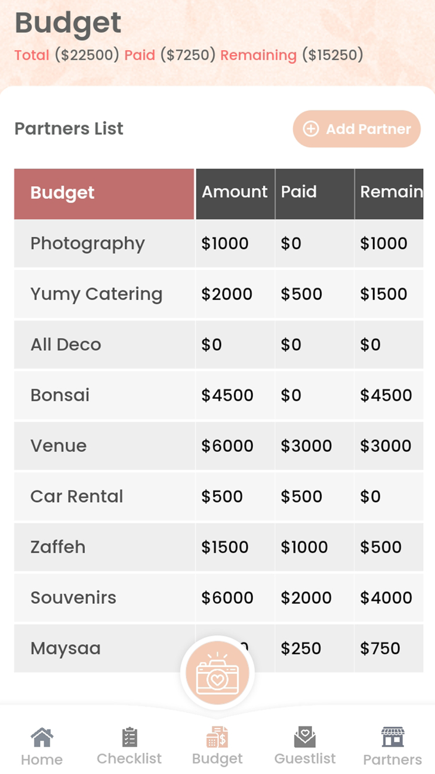Viewport: 435px width, 774px height.
Task: Open the Guestlist envelope icon
Action: click(305, 737)
